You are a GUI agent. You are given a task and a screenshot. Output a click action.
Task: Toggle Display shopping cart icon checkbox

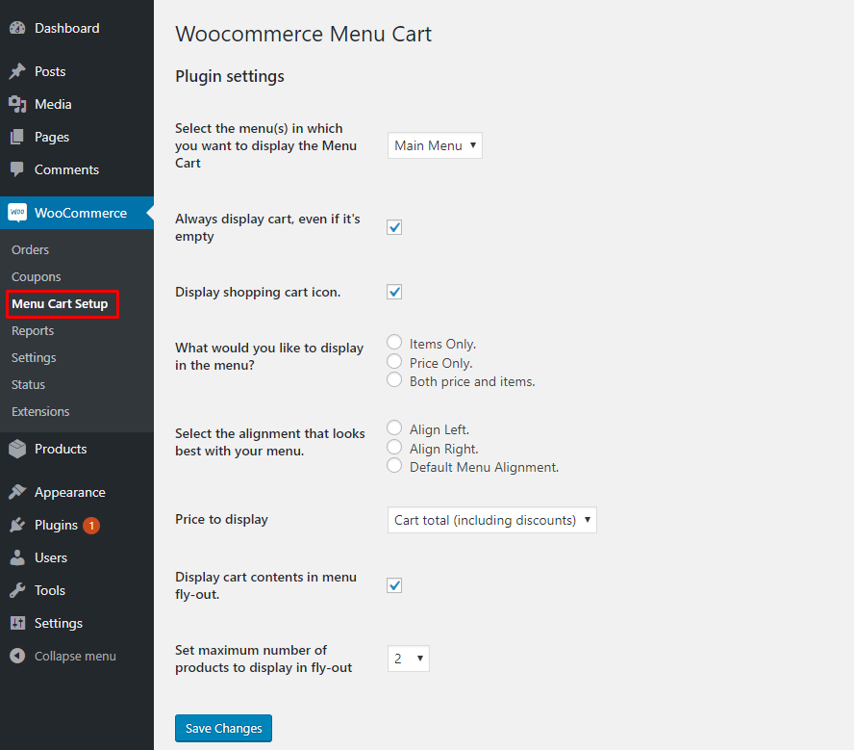tap(394, 292)
